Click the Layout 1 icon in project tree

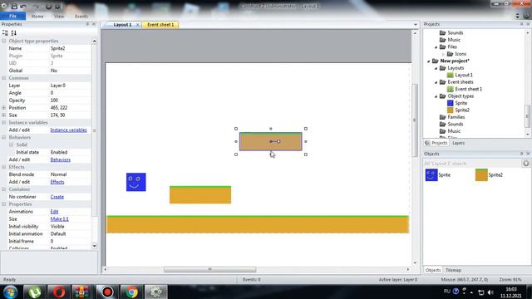pos(451,75)
